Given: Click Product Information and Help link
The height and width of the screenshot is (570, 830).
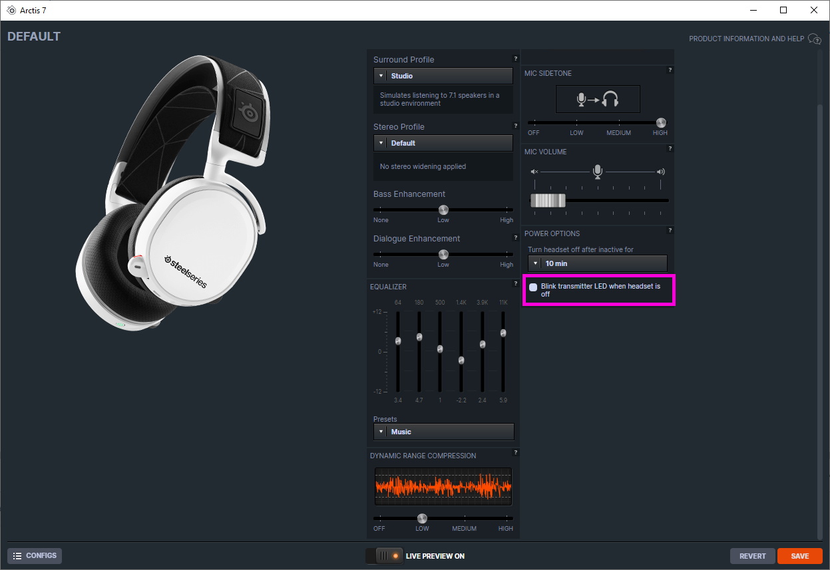Looking at the screenshot, I should click(x=746, y=39).
